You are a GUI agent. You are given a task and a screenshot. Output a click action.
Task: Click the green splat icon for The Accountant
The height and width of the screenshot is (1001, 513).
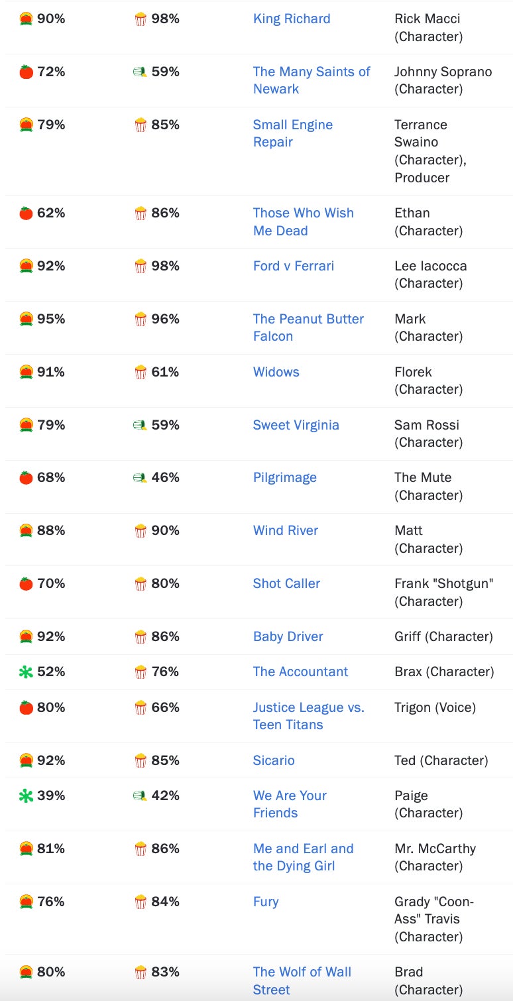click(x=26, y=672)
